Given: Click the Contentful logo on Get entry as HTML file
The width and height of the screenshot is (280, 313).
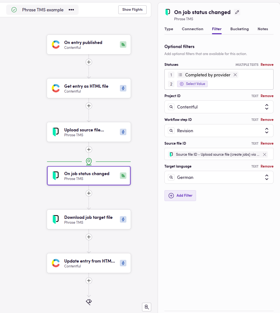Looking at the screenshot, I should click(56, 88).
